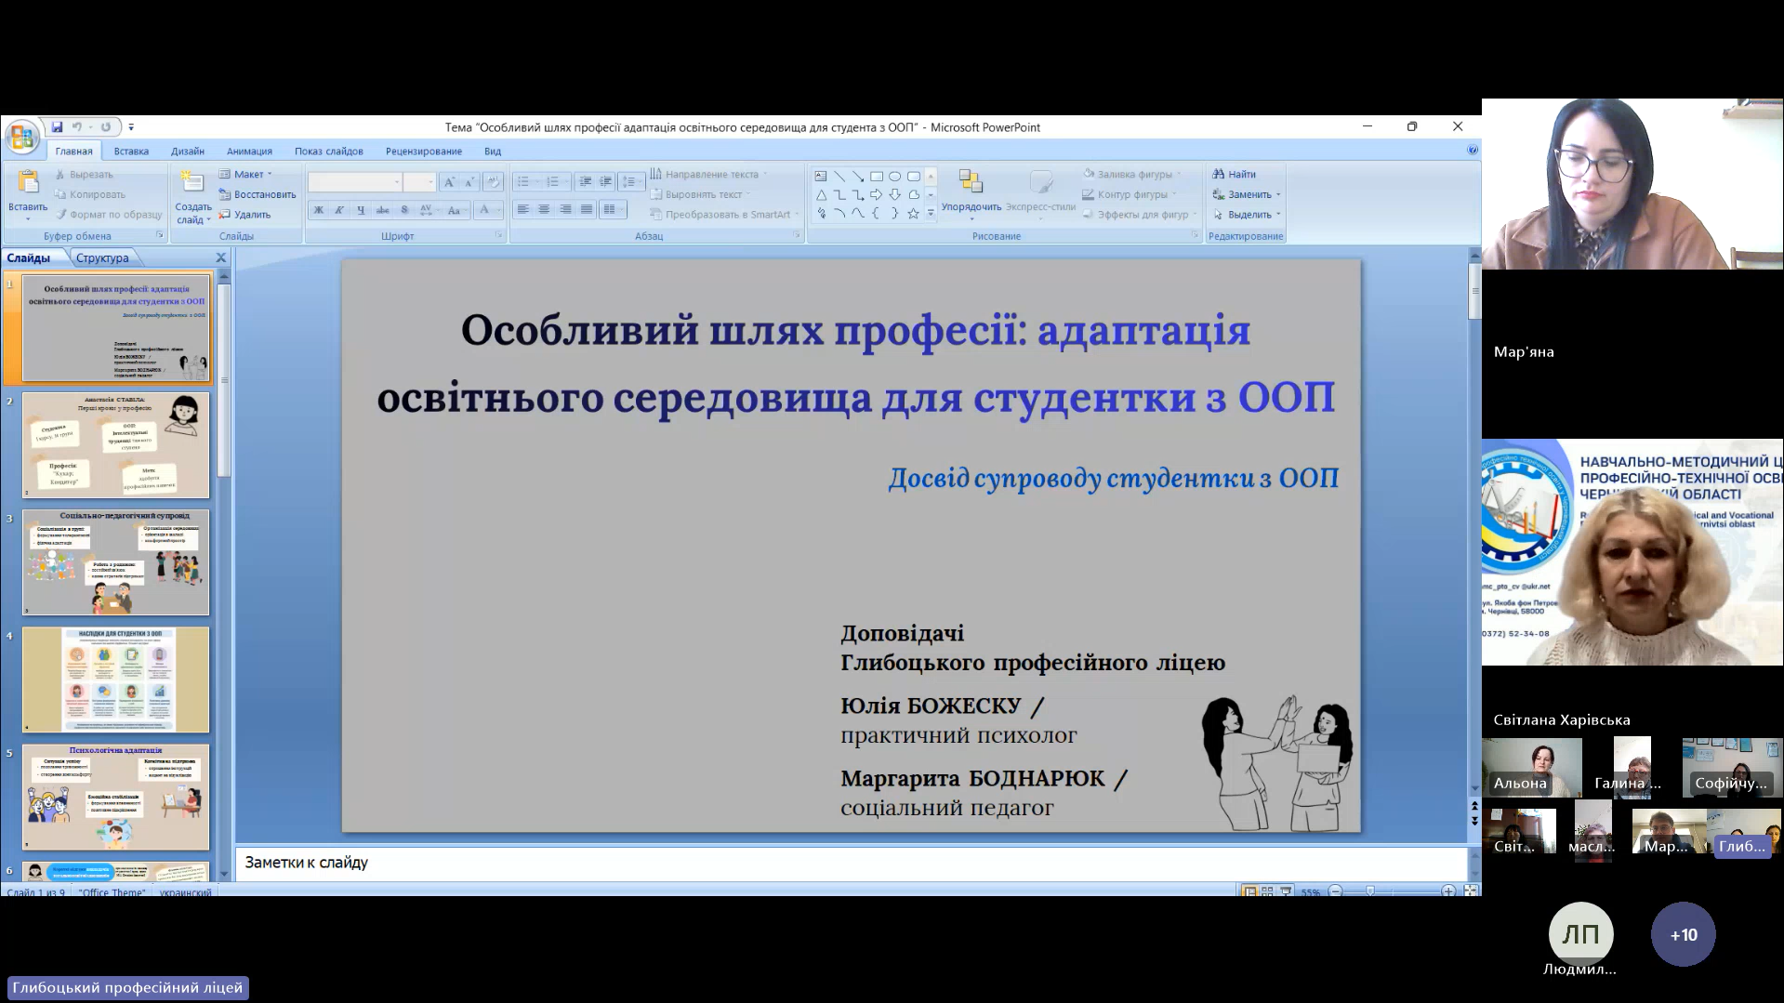Open the Вставка ribbon tab

pyautogui.click(x=131, y=152)
